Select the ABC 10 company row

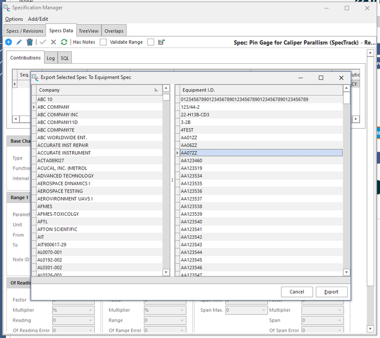[99, 99]
